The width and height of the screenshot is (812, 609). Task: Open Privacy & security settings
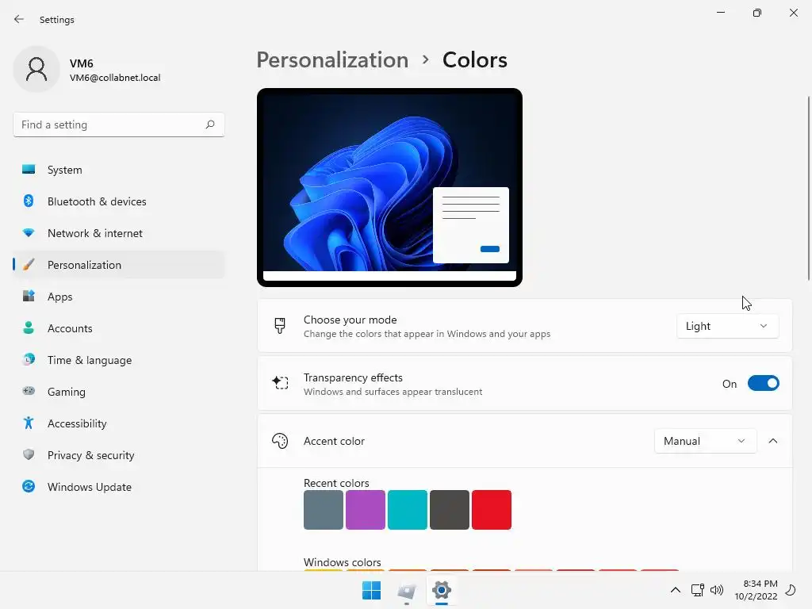[119, 455]
